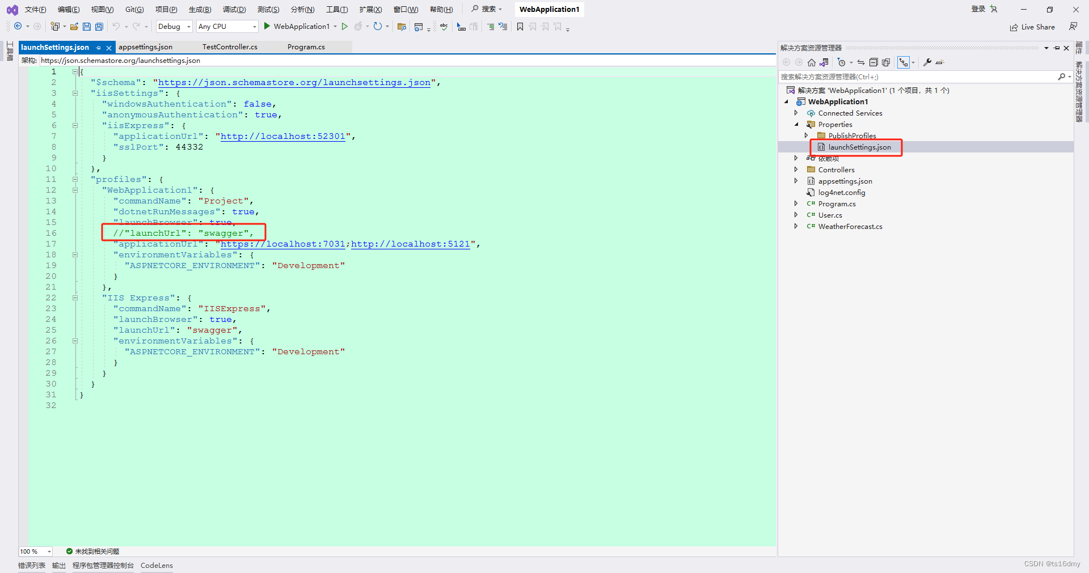The width and height of the screenshot is (1089, 573).
Task: Open the Git(G) menu
Action: coord(134,10)
